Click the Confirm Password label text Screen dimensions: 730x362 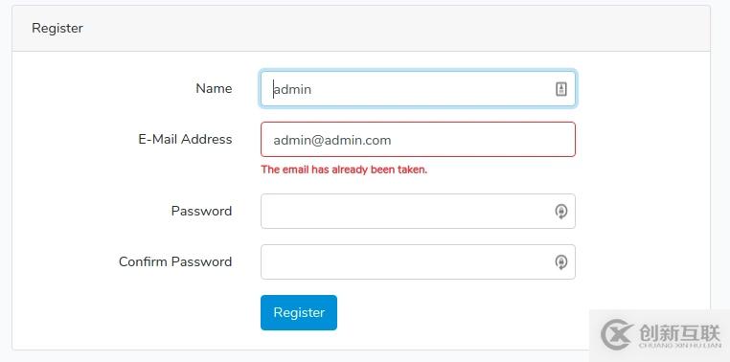tap(175, 261)
